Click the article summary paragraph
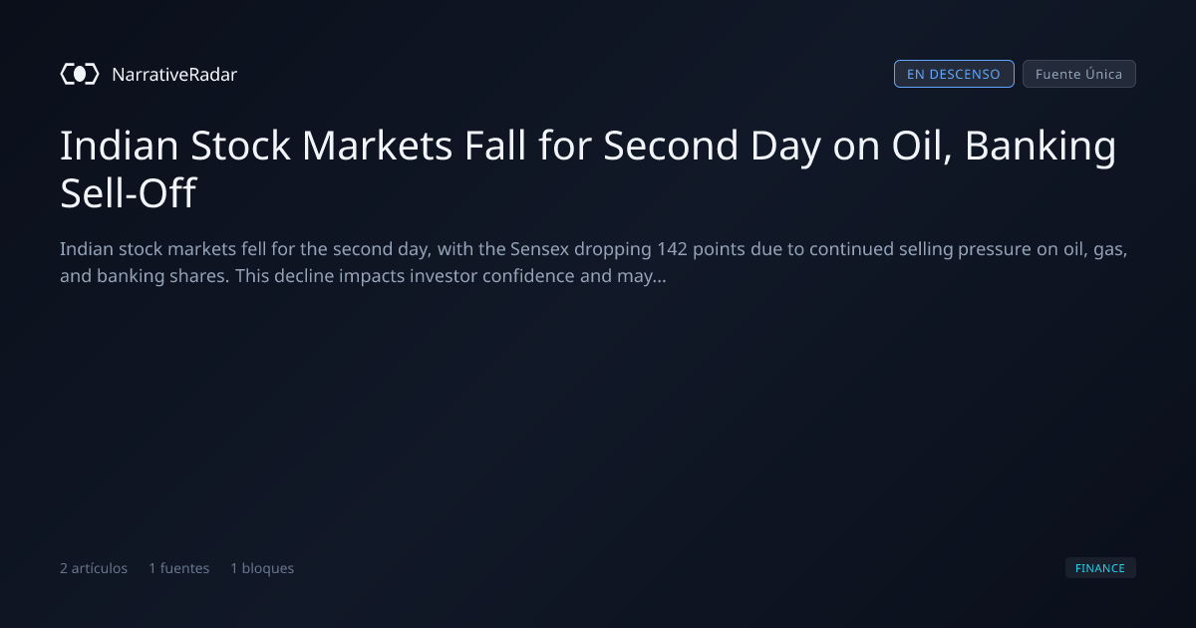1196x628 pixels. [594, 262]
